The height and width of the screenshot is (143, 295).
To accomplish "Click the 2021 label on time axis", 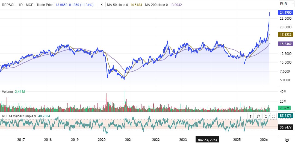I will 129,140.
